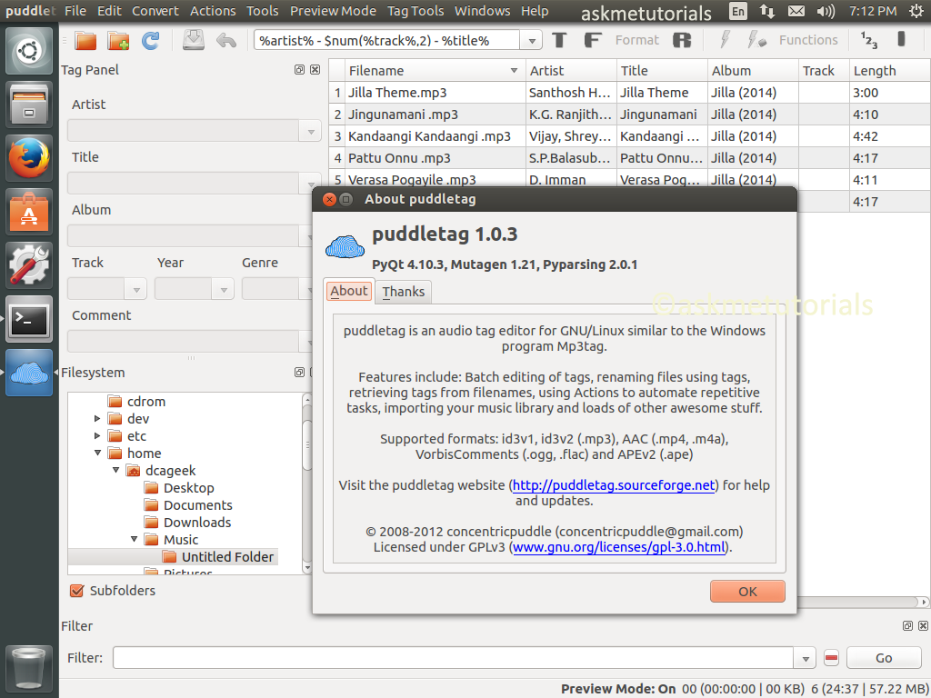Screen dimensions: 931x698
Task: Undo last change with the arrow icon
Action: click(x=226, y=40)
